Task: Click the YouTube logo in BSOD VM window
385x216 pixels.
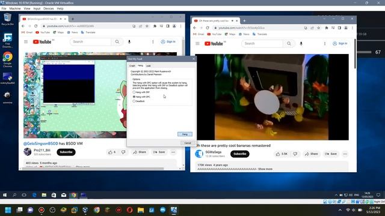Action: click(x=42, y=42)
